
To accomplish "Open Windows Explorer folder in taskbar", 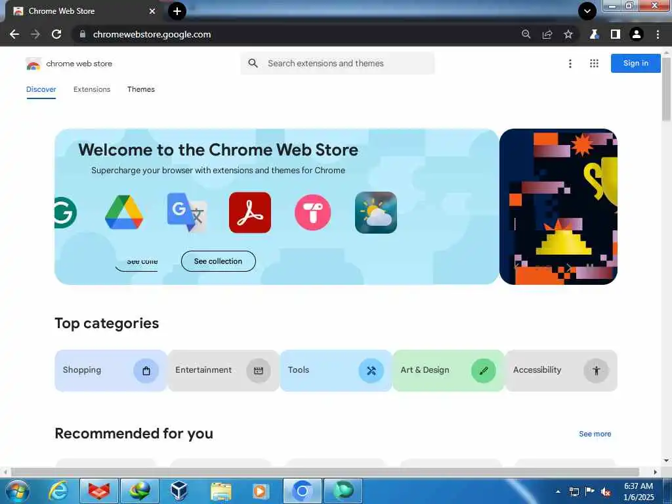I will pos(220,491).
